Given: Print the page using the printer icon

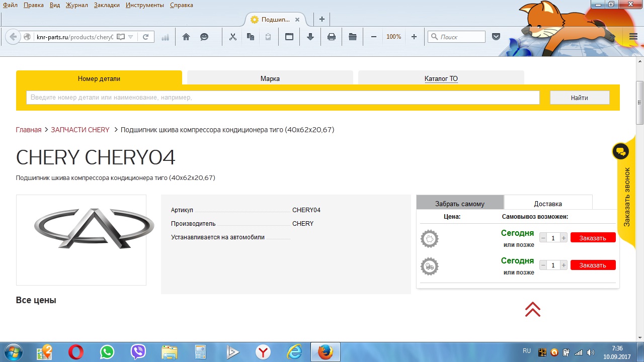Looking at the screenshot, I should [x=332, y=37].
